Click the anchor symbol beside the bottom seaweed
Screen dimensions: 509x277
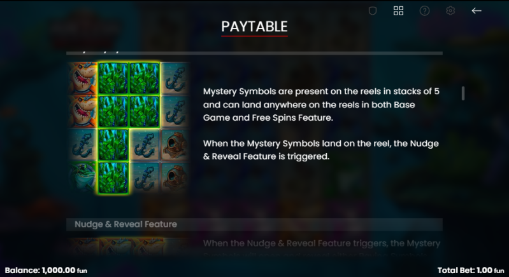pyautogui.click(x=144, y=178)
